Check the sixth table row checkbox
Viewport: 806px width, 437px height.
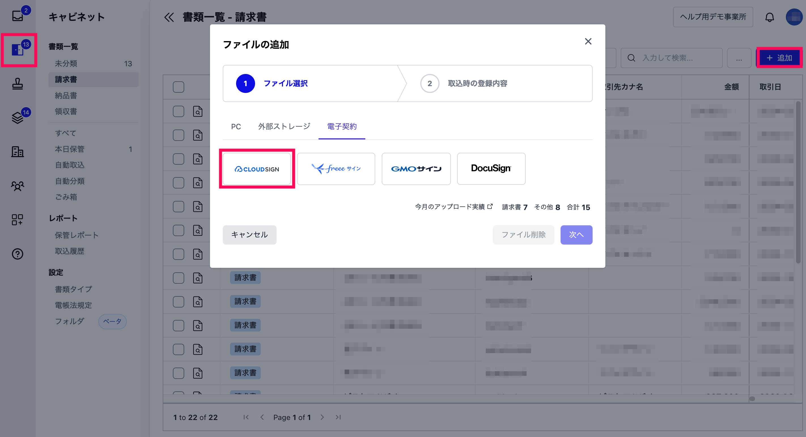(x=178, y=230)
